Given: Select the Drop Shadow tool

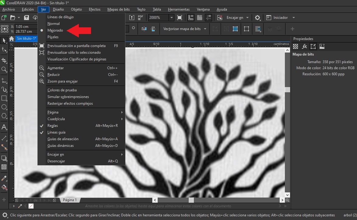Looking at the screenshot, I should coord(4,158).
